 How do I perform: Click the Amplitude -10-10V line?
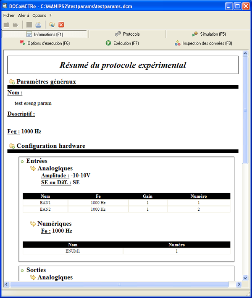click(x=66, y=175)
